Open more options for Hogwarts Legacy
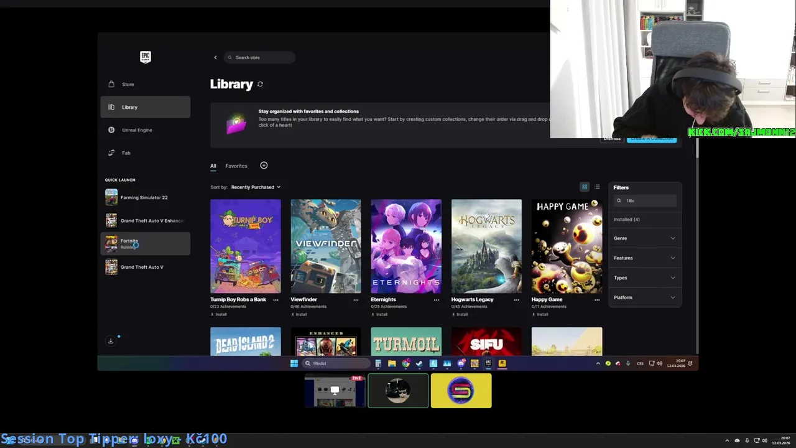This screenshot has width=796, height=448. pos(516,300)
